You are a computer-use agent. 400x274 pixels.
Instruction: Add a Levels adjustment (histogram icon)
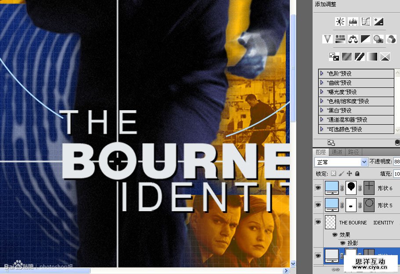pos(353,22)
